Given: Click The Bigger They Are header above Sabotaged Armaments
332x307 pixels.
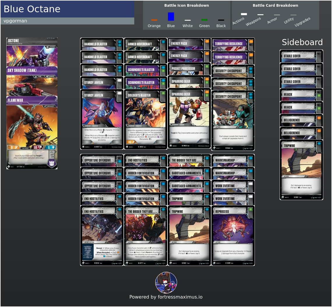Looking at the screenshot, I should tap(189, 160).
